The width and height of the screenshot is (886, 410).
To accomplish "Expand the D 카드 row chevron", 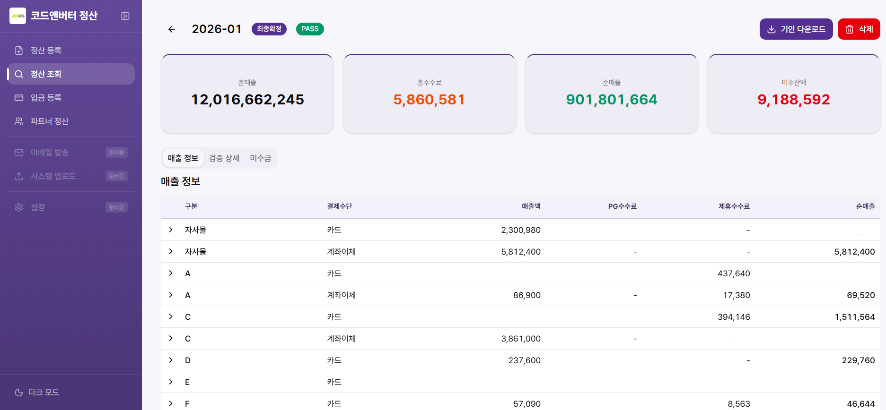I will pos(171,360).
